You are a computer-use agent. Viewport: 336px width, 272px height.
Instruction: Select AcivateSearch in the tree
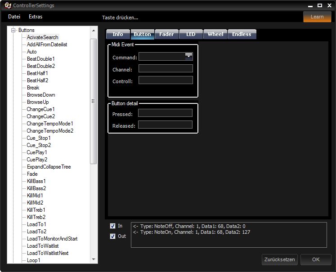point(43,37)
